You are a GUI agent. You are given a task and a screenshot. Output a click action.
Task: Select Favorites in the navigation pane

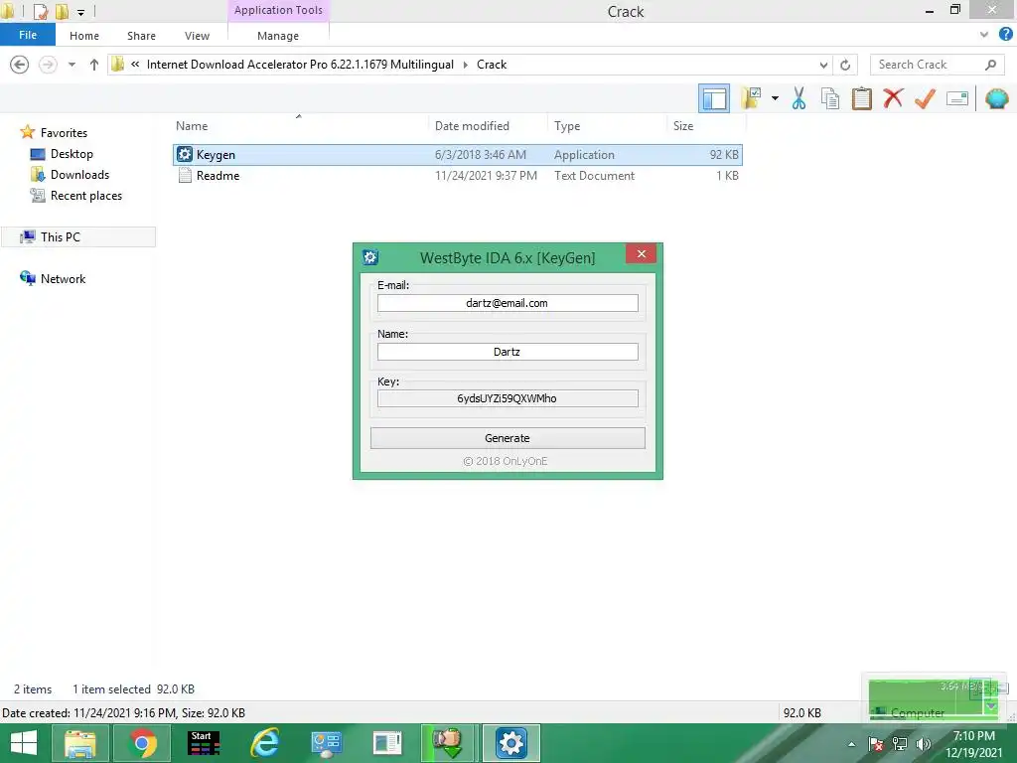[x=64, y=132]
